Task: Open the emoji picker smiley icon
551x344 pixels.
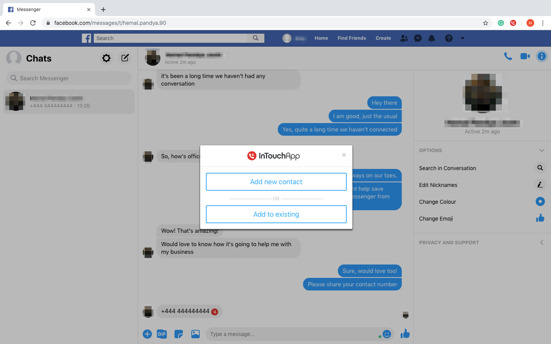Action: [387, 334]
